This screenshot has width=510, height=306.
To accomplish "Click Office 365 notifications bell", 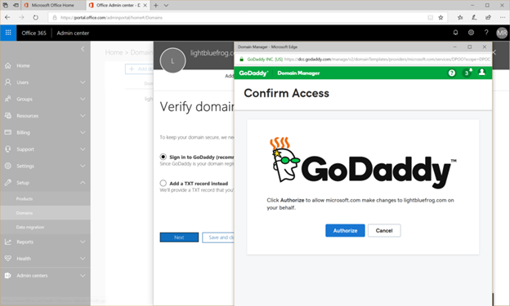I will click(x=456, y=33).
